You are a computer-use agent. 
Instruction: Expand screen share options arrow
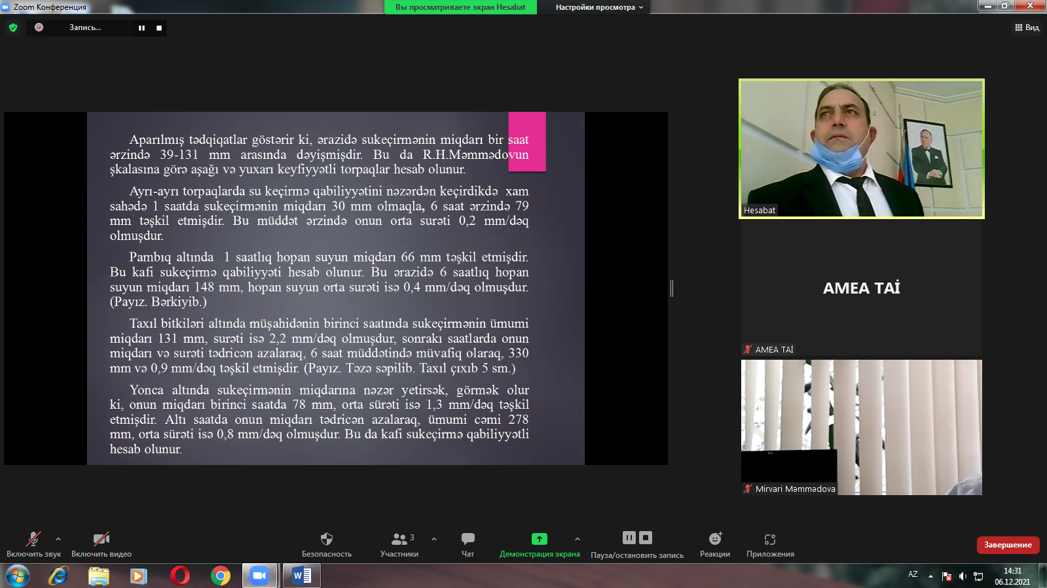pyautogui.click(x=577, y=539)
